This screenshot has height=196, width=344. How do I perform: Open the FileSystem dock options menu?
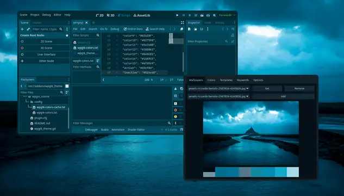click(68, 79)
